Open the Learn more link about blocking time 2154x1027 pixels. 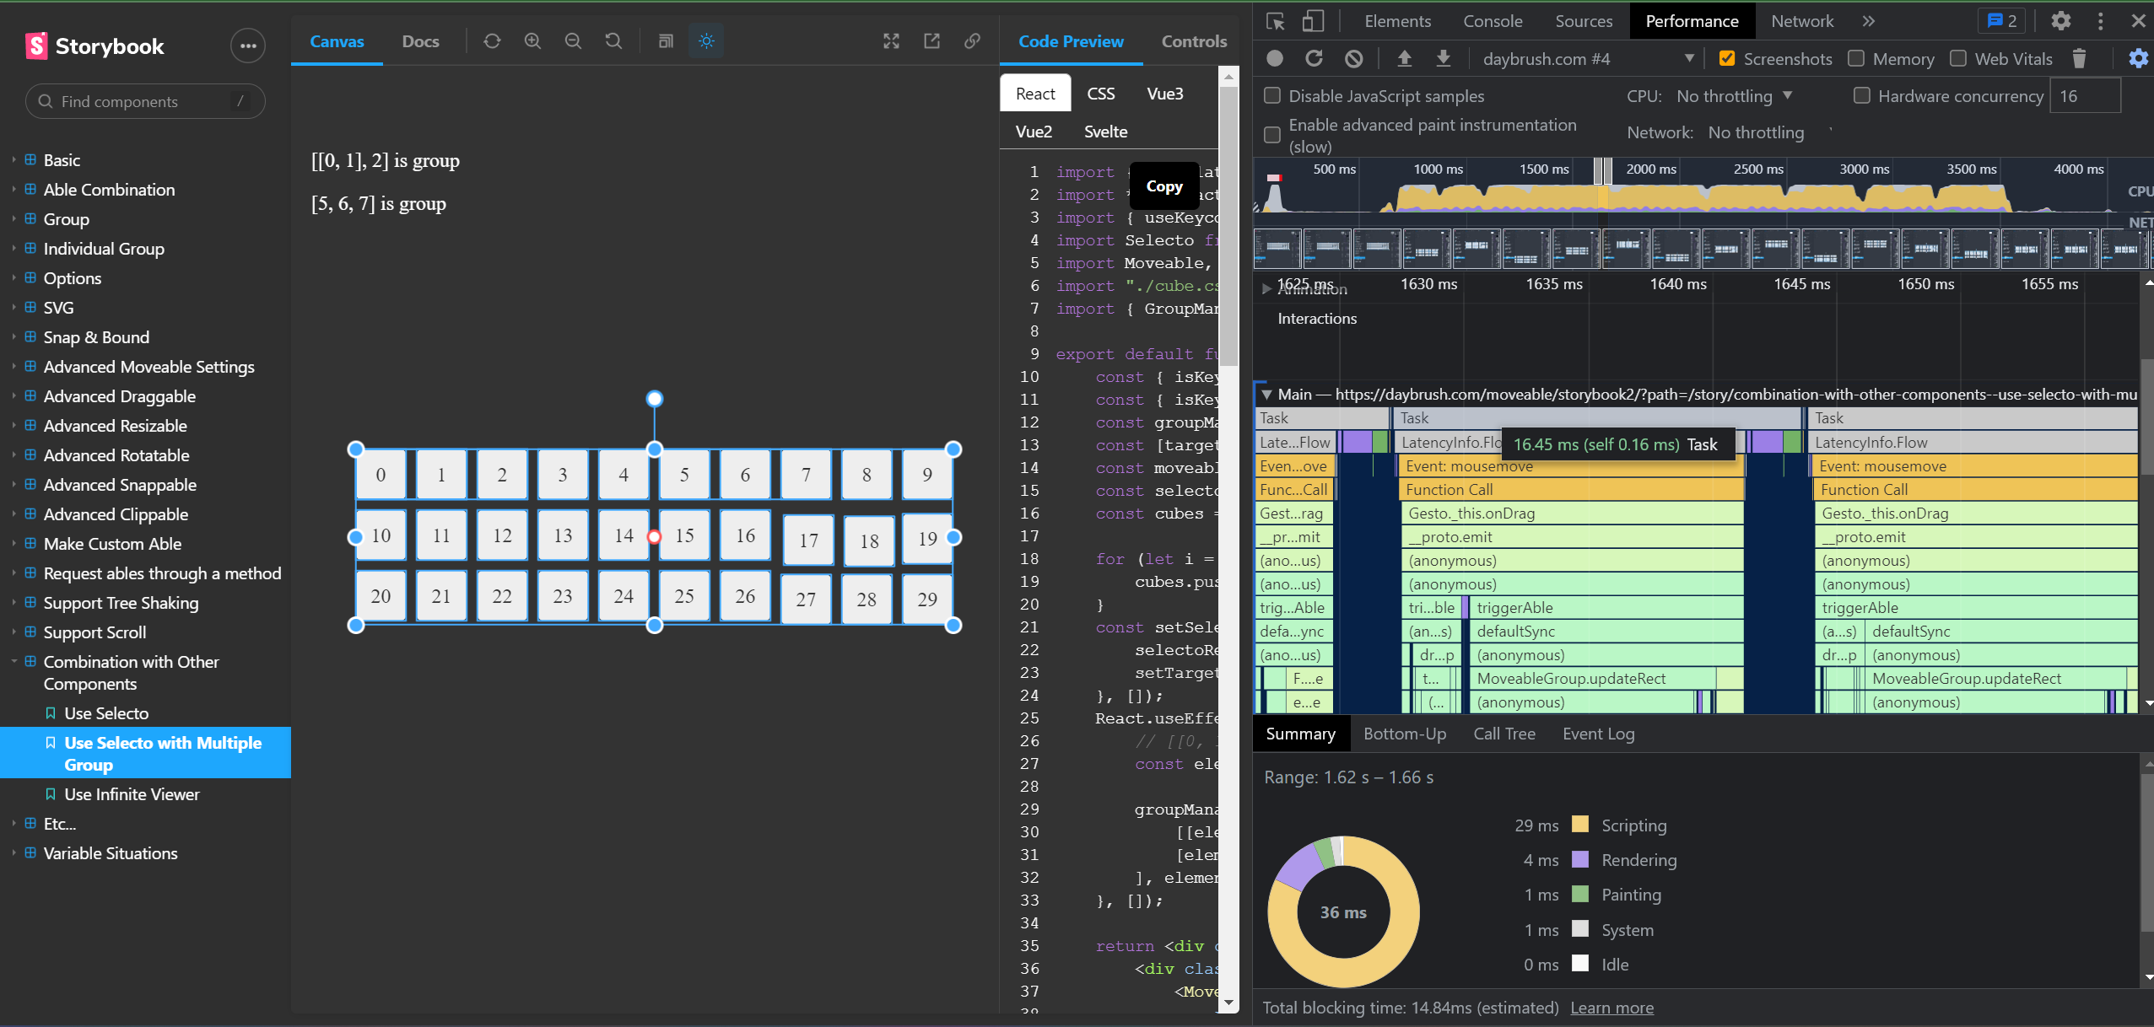point(1612,1008)
